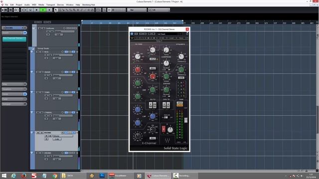This screenshot has width=319, height=179.
Task: Switch to the Recording window in the taskbar
Action: tap(184, 176)
